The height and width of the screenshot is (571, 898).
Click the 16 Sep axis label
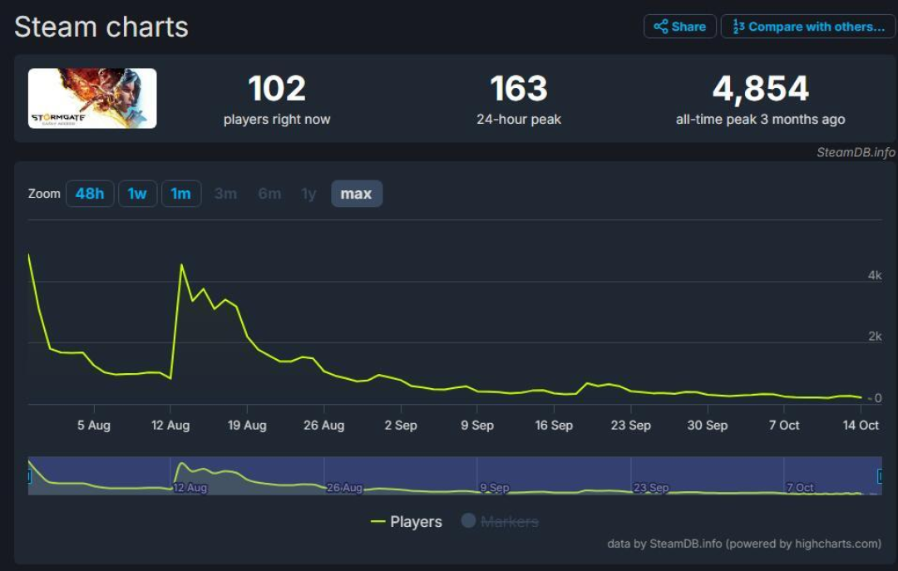[x=554, y=425]
